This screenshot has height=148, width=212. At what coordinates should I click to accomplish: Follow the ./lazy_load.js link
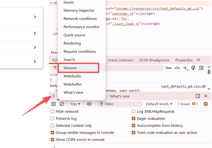(x=126, y=24)
